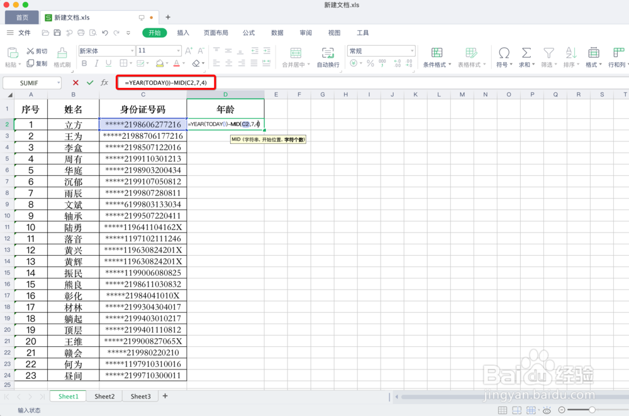Screen dimensions: 629x416
Task: Toggle middle vertical alignment
Action: tap(228, 50)
